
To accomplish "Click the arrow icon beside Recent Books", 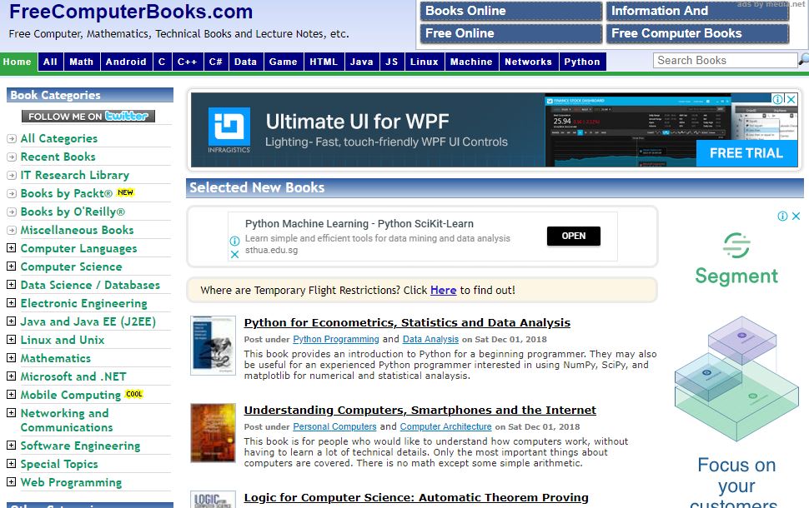I will [13, 157].
